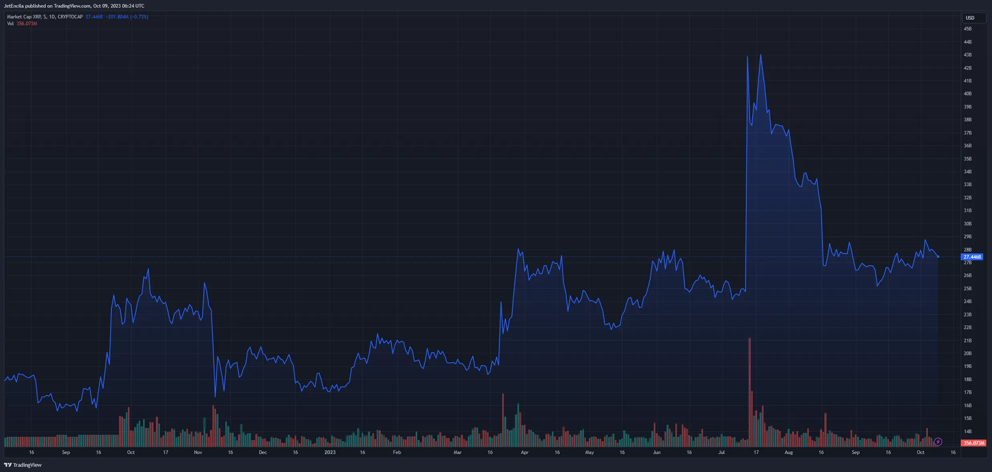Click the 45B tick on price scale
The height and width of the screenshot is (472, 992).
(968, 29)
